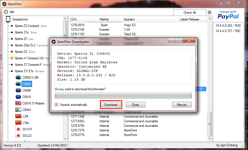Select CDA row 1278-9750 Internal
Image resolution: width=248 pixels, height=150 pixels.
coord(138,126)
